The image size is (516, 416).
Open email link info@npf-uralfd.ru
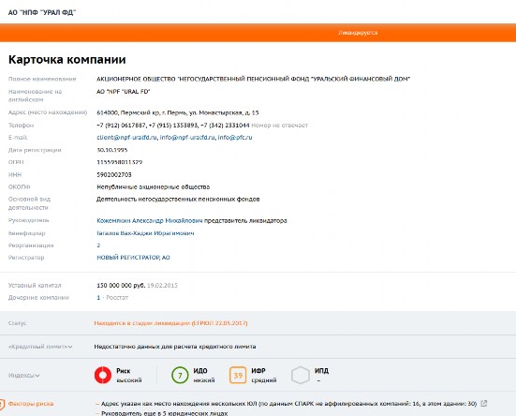point(187,138)
